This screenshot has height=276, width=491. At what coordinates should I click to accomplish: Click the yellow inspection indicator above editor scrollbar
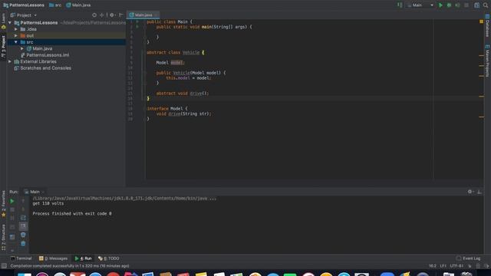pyautogui.click(x=481, y=21)
